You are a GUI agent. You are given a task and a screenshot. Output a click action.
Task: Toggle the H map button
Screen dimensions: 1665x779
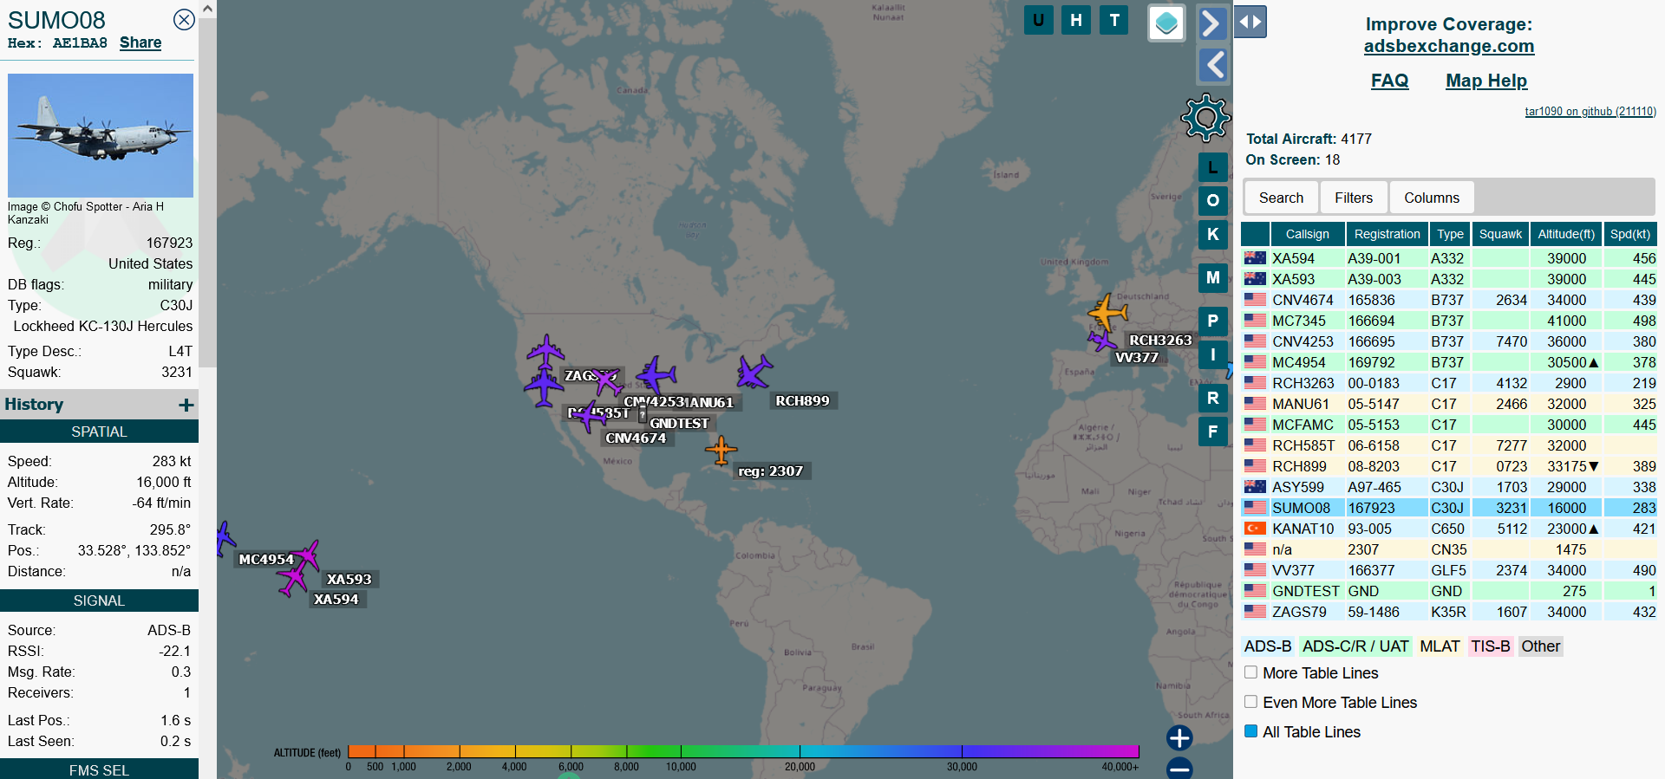point(1076,20)
